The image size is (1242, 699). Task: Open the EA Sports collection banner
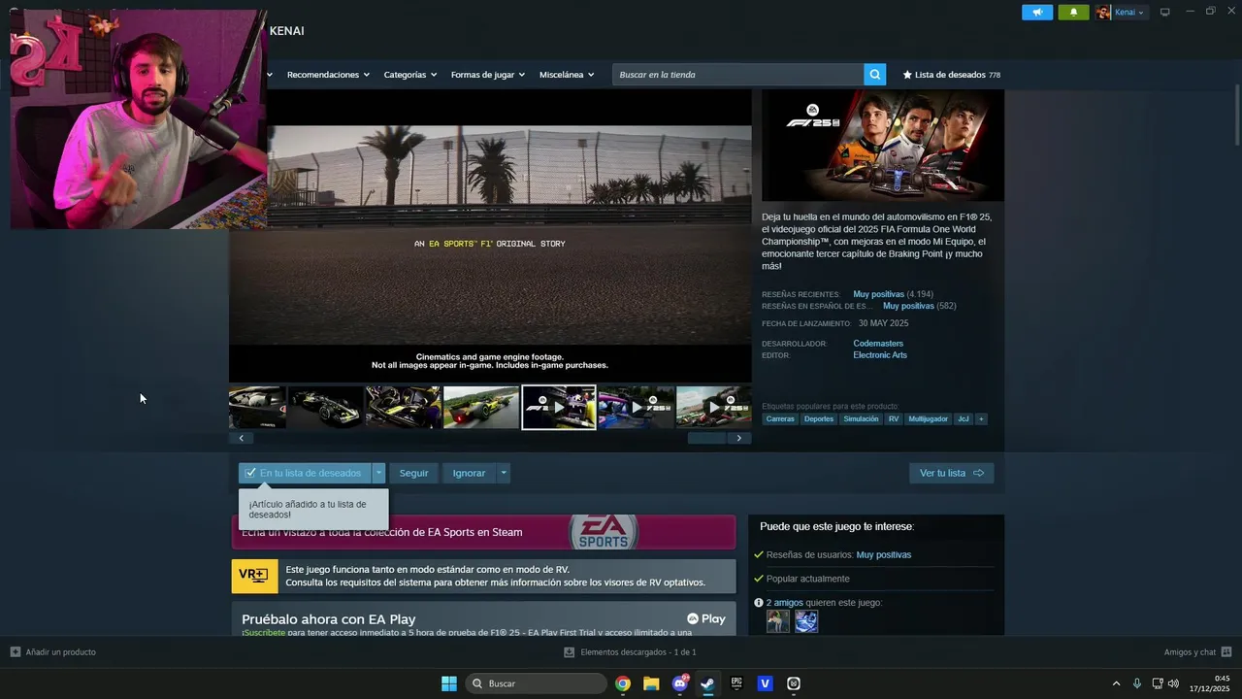pyautogui.click(x=483, y=532)
